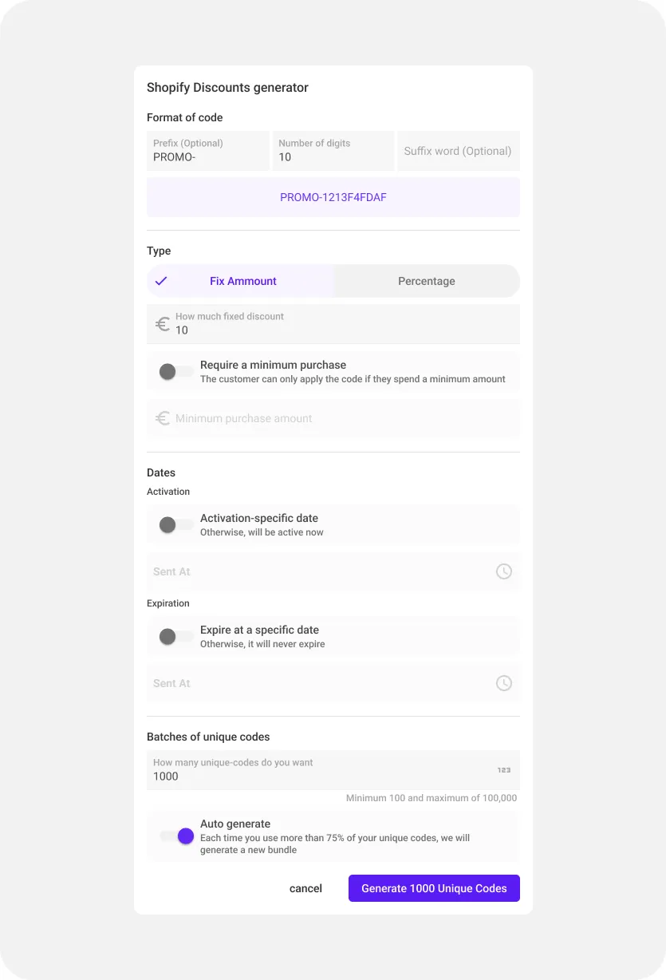The height and width of the screenshot is (980, 666).
Task: Enable the Require a minimum purchase toggle
Action: click(x=175, y=371)
